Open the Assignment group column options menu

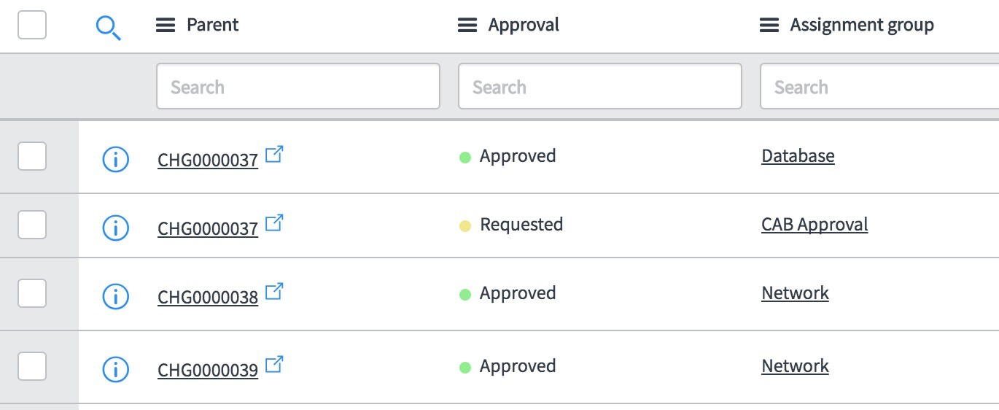[x=769, y=26]
